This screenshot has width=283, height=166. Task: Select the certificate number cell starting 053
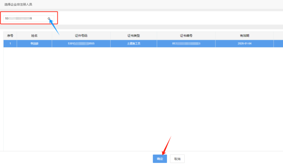(186, 44)
